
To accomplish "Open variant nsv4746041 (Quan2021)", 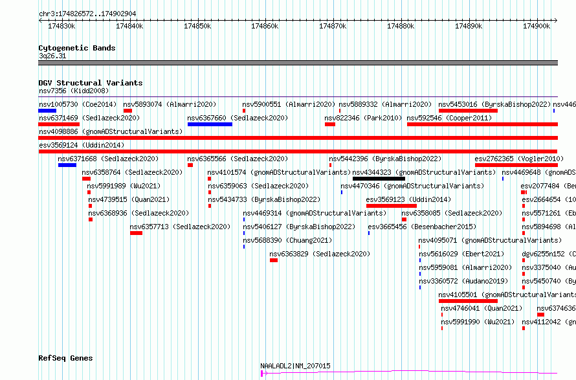I will click(x=482, y=308).
